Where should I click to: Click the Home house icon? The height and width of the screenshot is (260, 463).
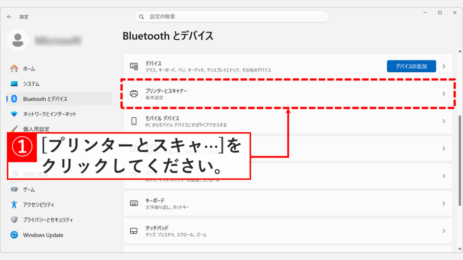point(14,69)
